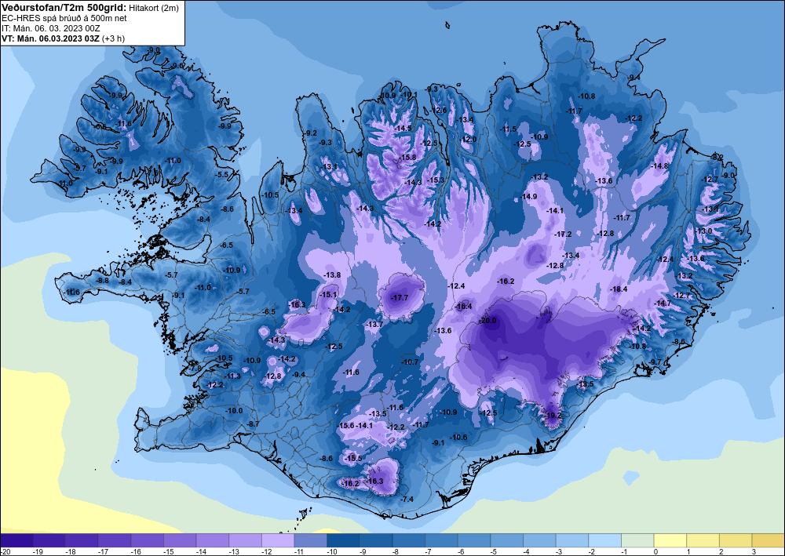Pick legend color between -20 and -19

pyautogui.click(x=16, y=540)
